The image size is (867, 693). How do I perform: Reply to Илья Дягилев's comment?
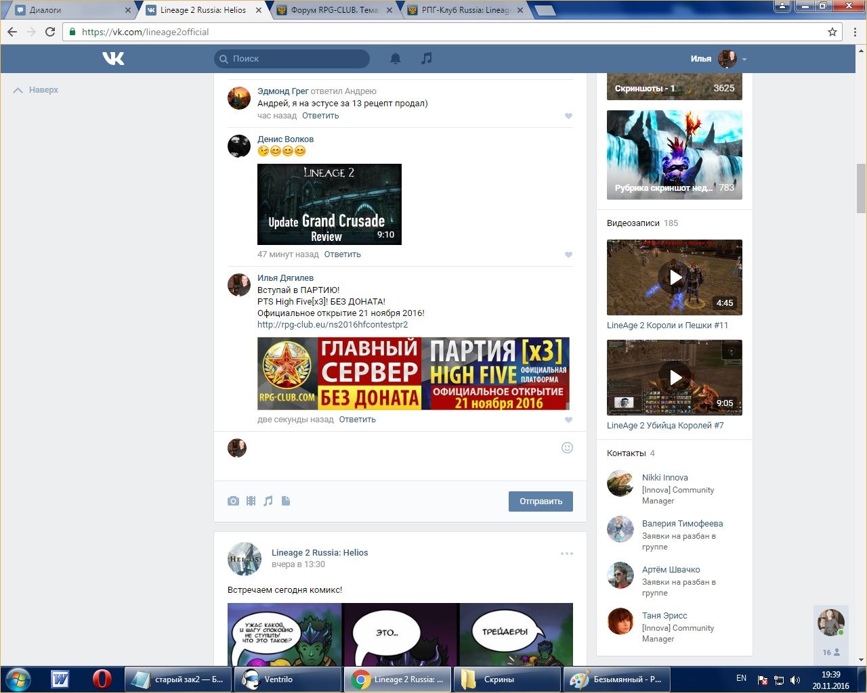(x=358, y=420)
